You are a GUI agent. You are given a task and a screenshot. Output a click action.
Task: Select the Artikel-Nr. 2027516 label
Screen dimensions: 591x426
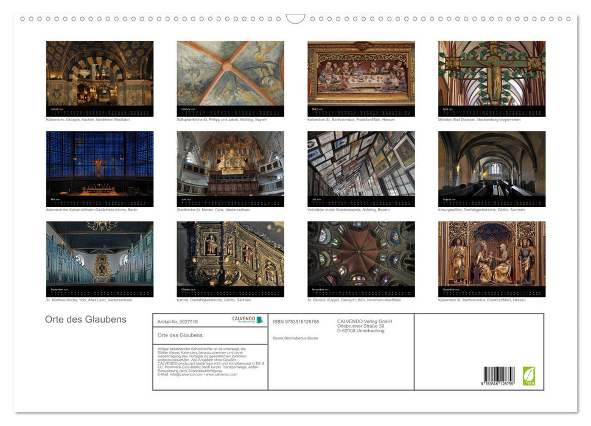click(x=177, y=322)
